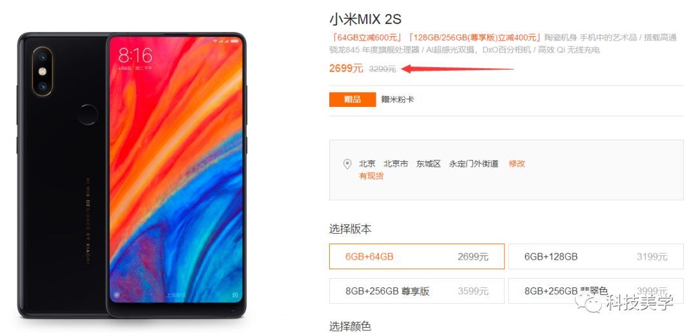Click 永定门外街道 street in address

point(474,164)
